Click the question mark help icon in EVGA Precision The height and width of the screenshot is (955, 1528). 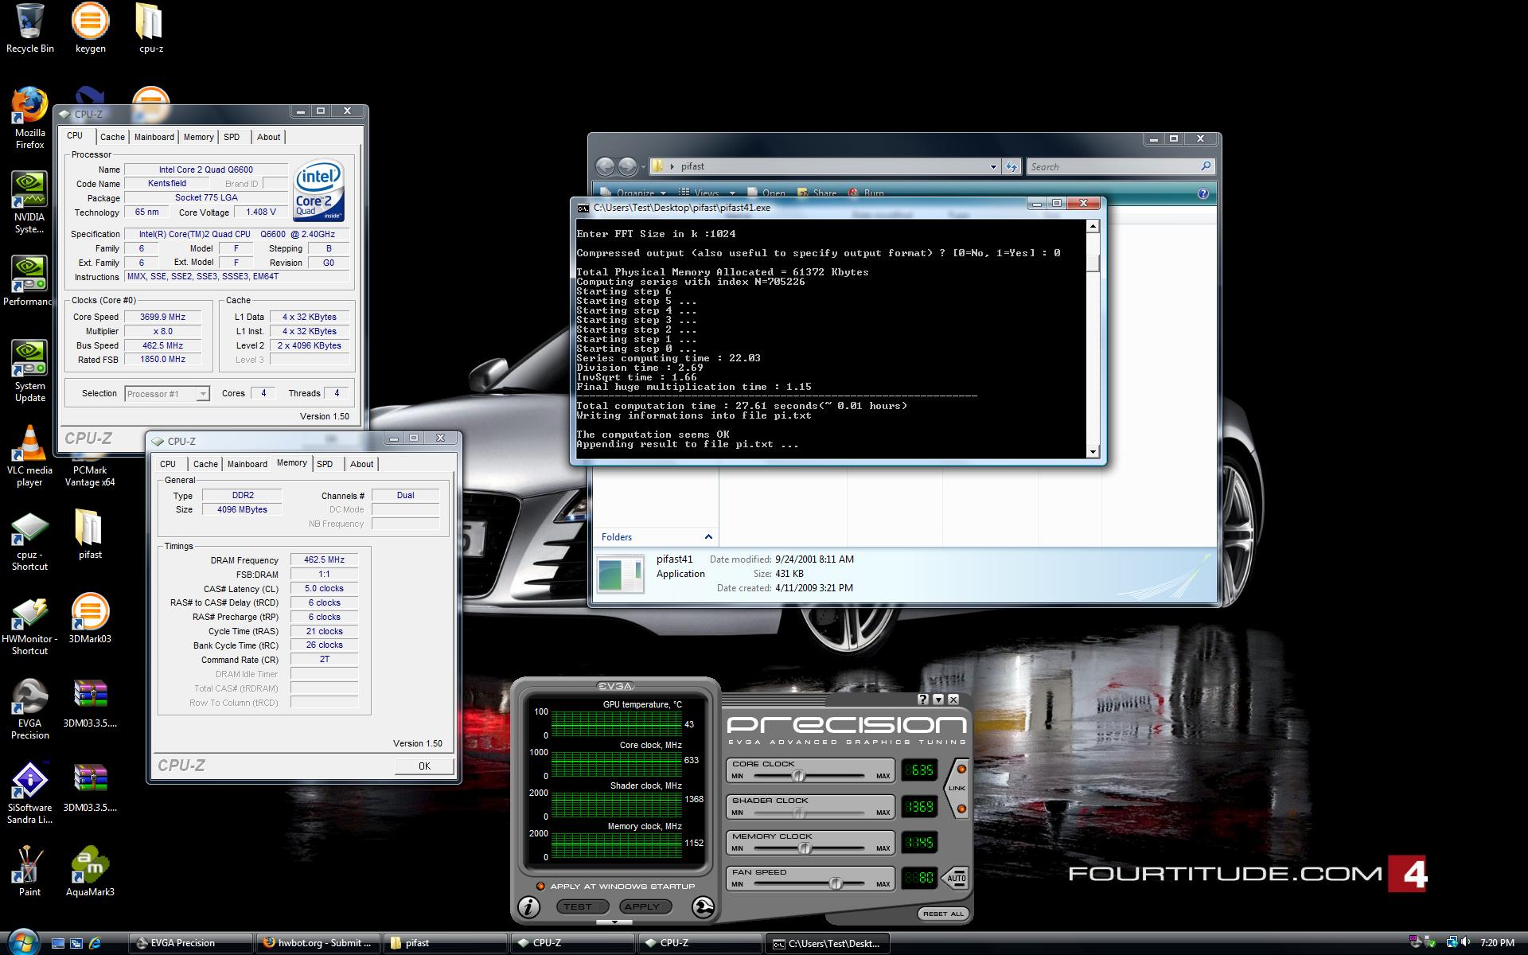coord(923,700)
